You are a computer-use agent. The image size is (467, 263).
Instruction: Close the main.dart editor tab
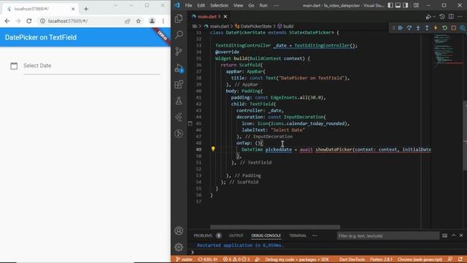point(225,17)
